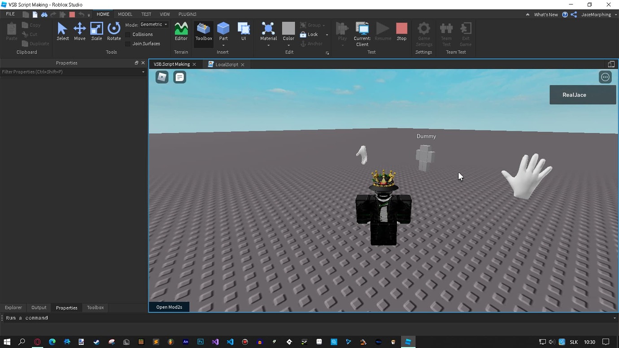619x348 pixels.
Task: Insert a UI element
Action: pos(244,29)
